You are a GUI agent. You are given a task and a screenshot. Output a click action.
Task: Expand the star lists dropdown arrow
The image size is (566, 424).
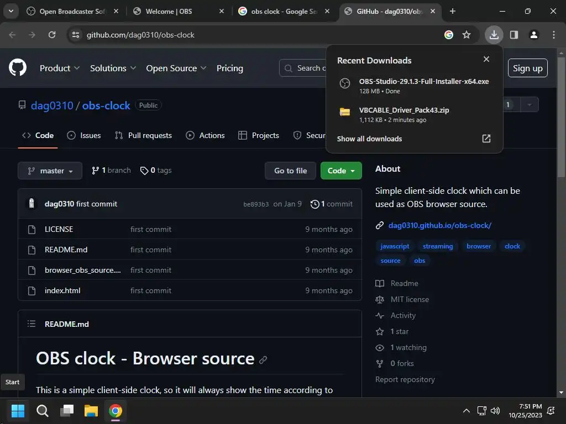pos(530,105)
